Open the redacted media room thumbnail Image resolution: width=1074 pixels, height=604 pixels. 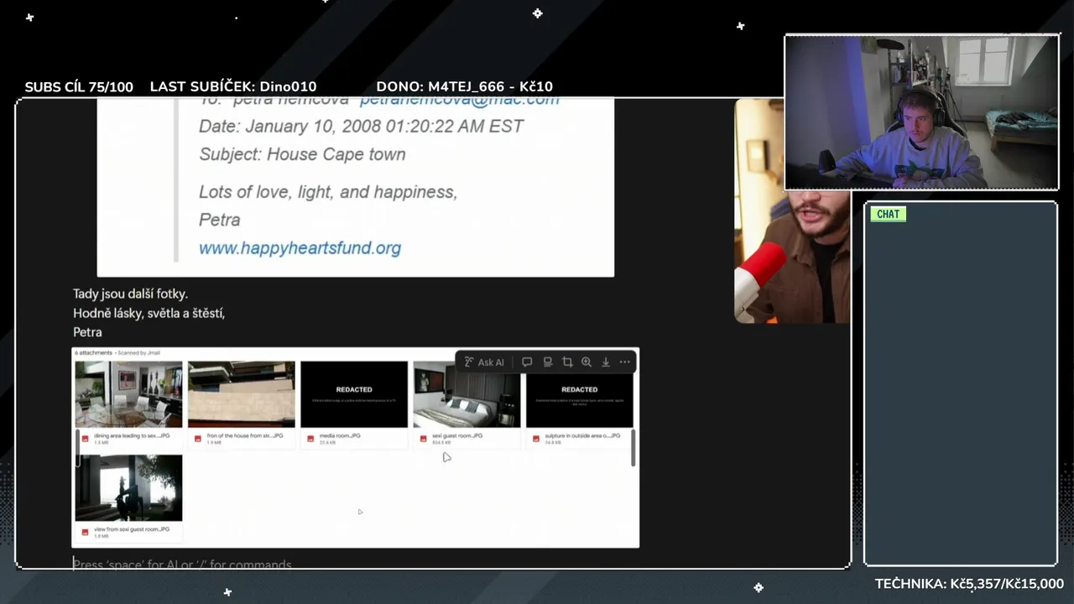tap(354, 394)
